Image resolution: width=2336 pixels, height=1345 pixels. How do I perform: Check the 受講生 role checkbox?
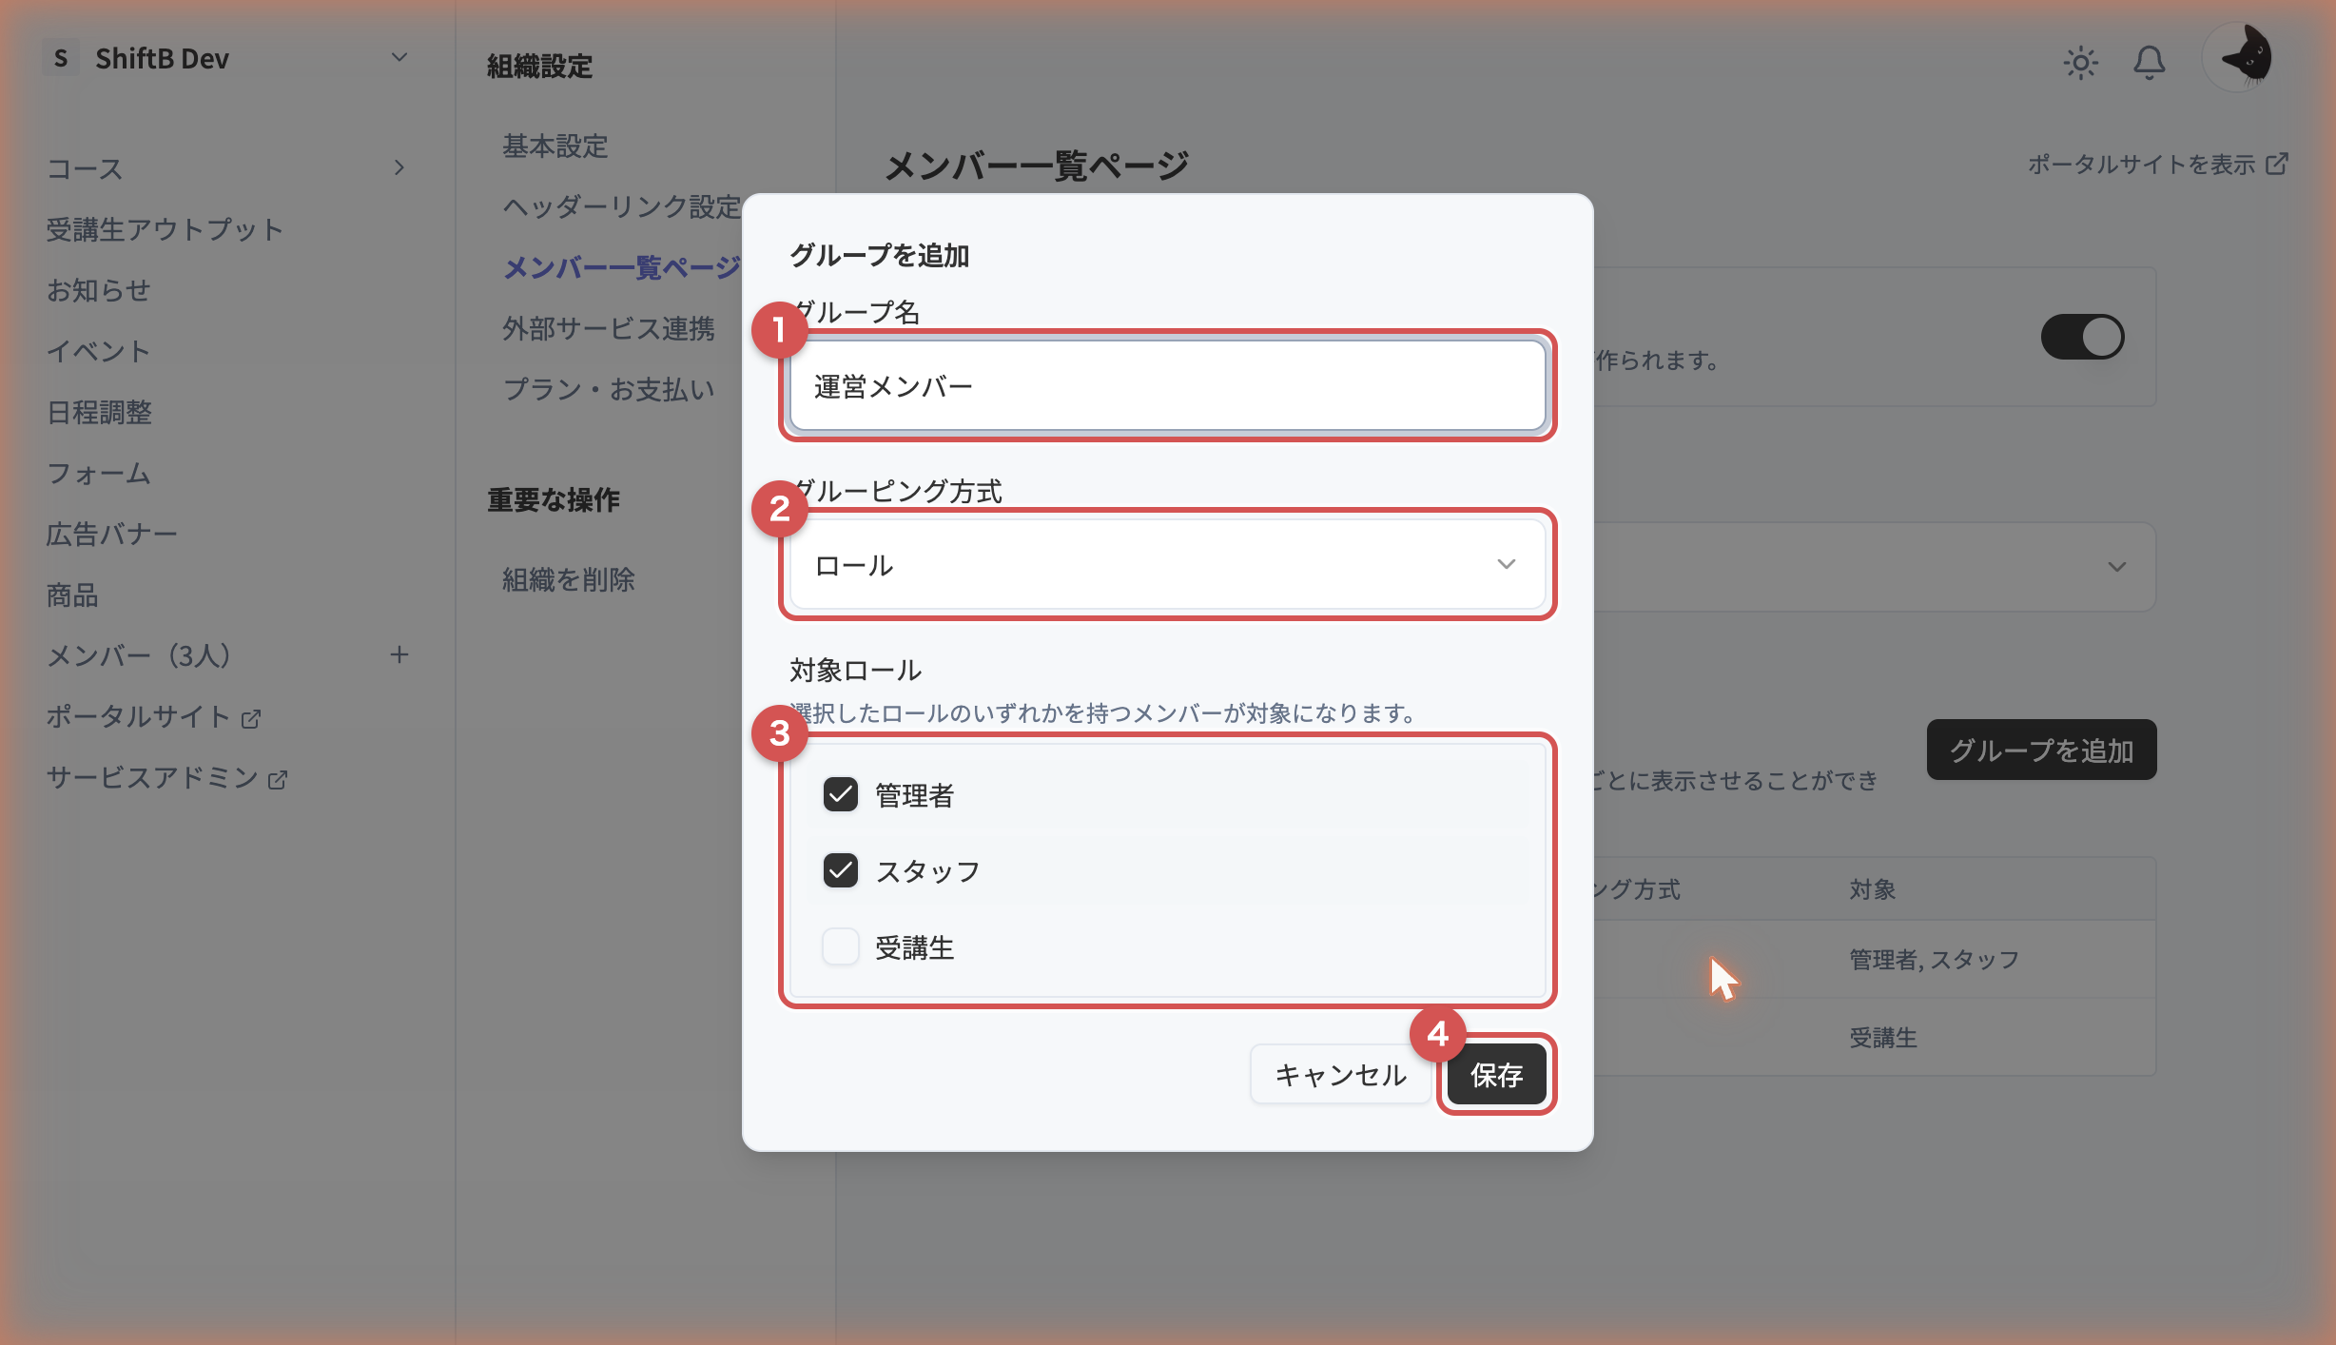pos(841,946)
